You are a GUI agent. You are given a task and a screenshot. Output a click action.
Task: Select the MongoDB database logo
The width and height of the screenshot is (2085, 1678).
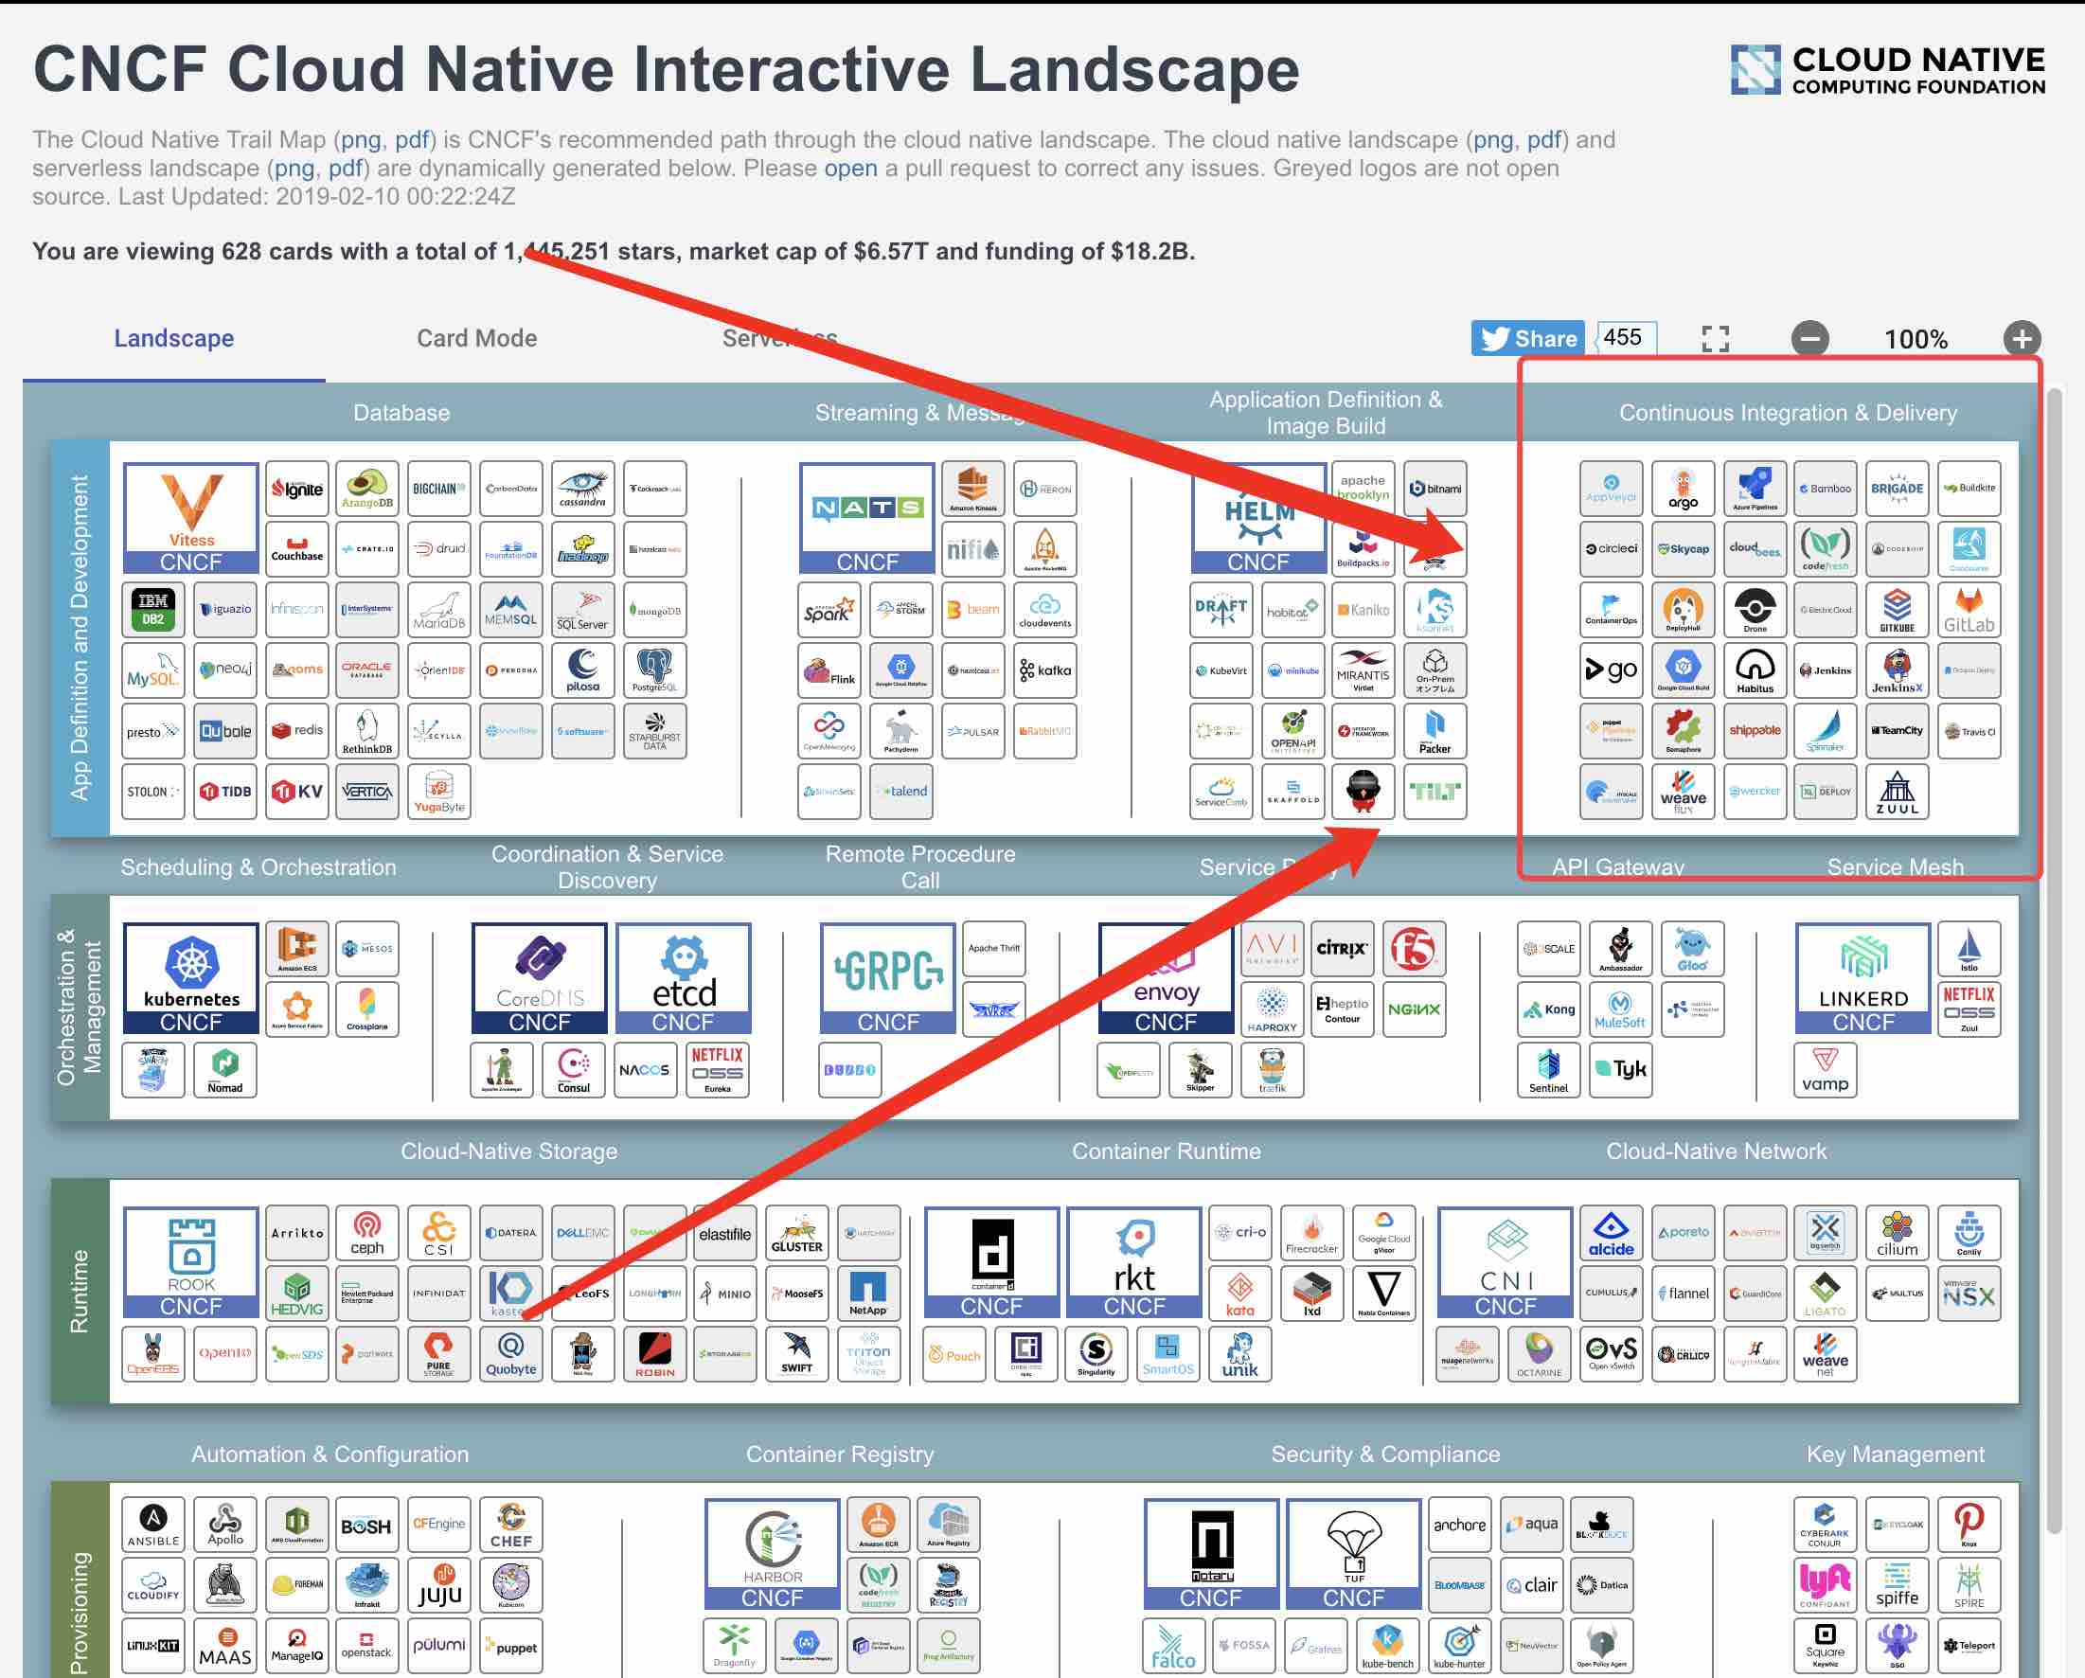[x=654, y=610]
